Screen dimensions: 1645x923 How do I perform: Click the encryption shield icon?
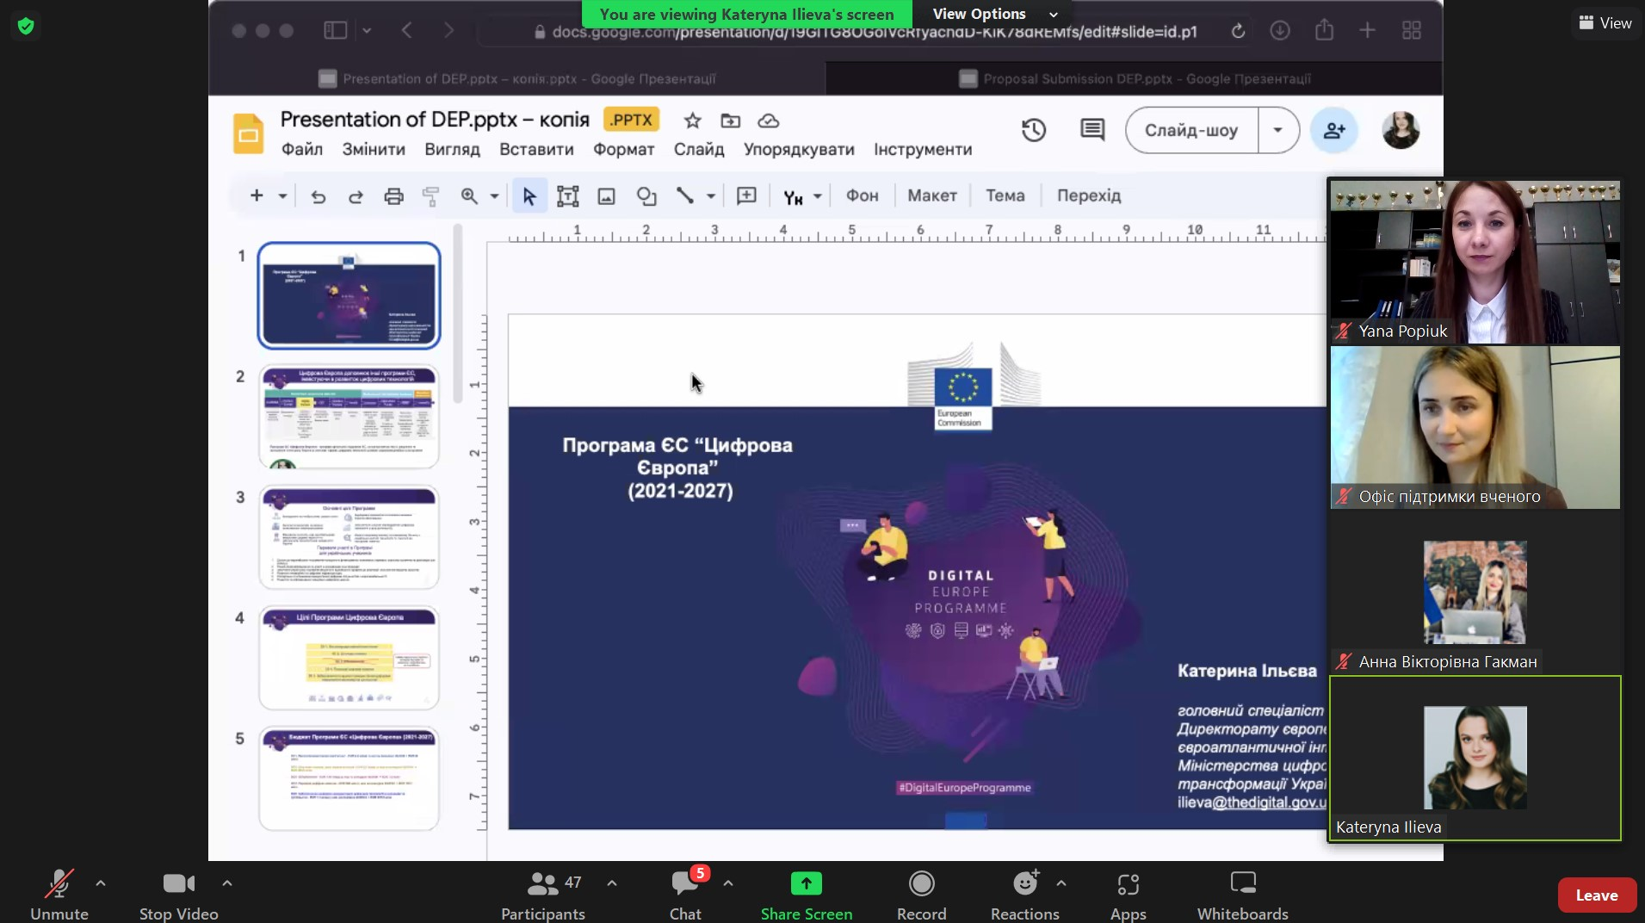click(x=26, y=26)
